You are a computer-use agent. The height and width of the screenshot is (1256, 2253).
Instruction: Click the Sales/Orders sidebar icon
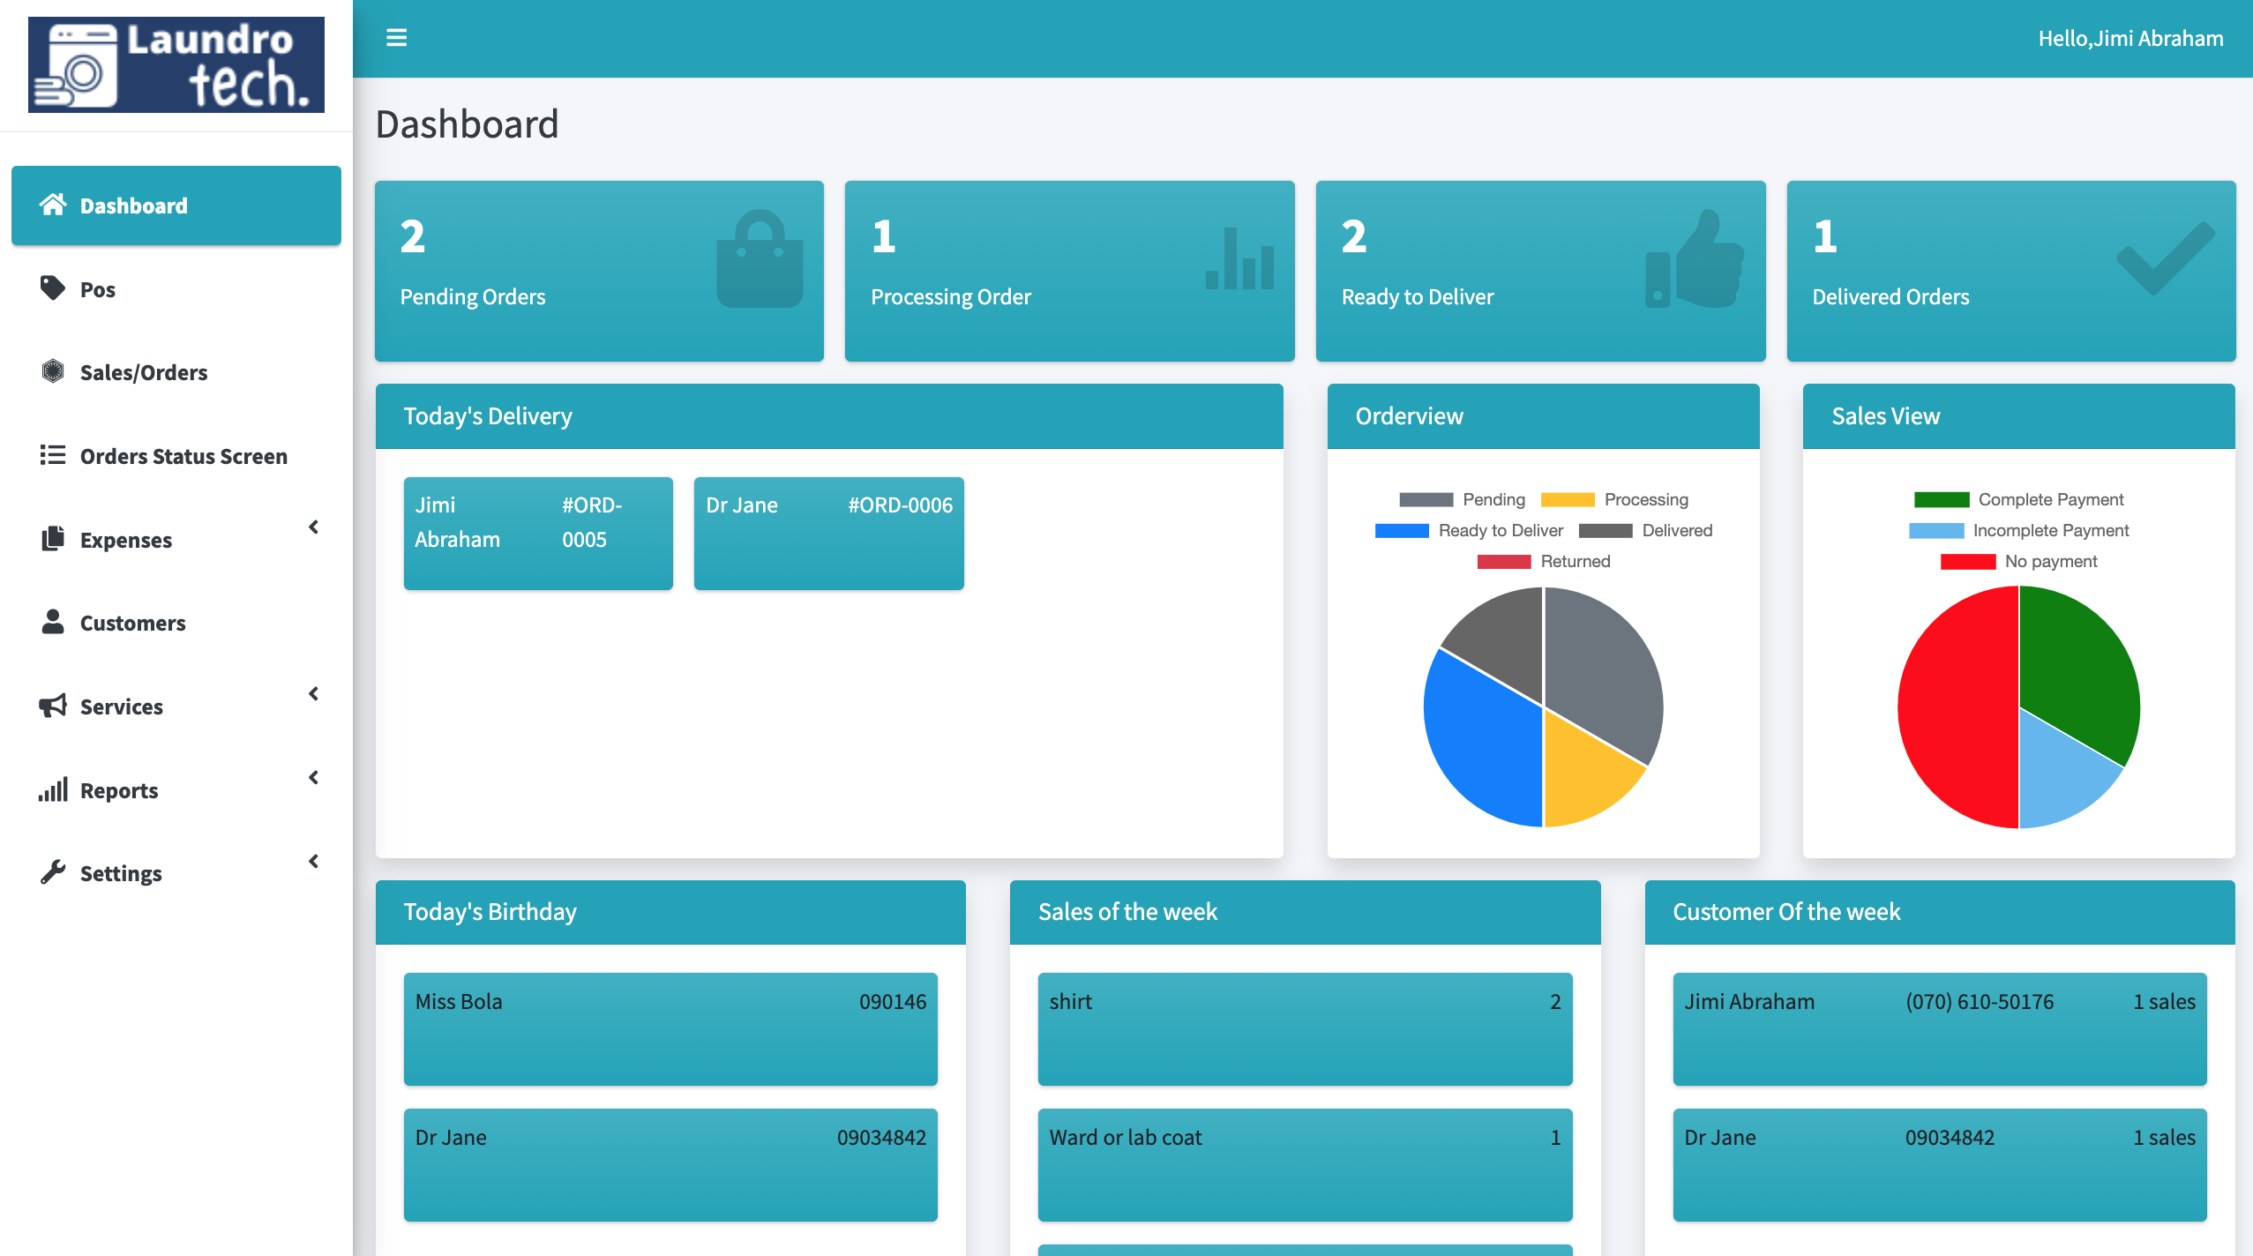[x=53, y=371]
